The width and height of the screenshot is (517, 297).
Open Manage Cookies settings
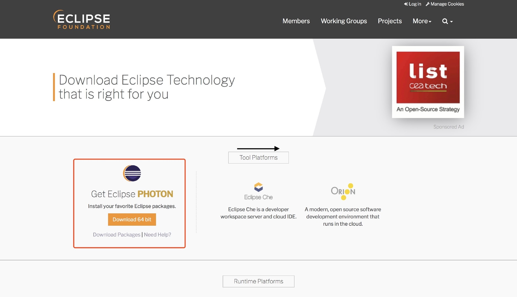point(447,4)
